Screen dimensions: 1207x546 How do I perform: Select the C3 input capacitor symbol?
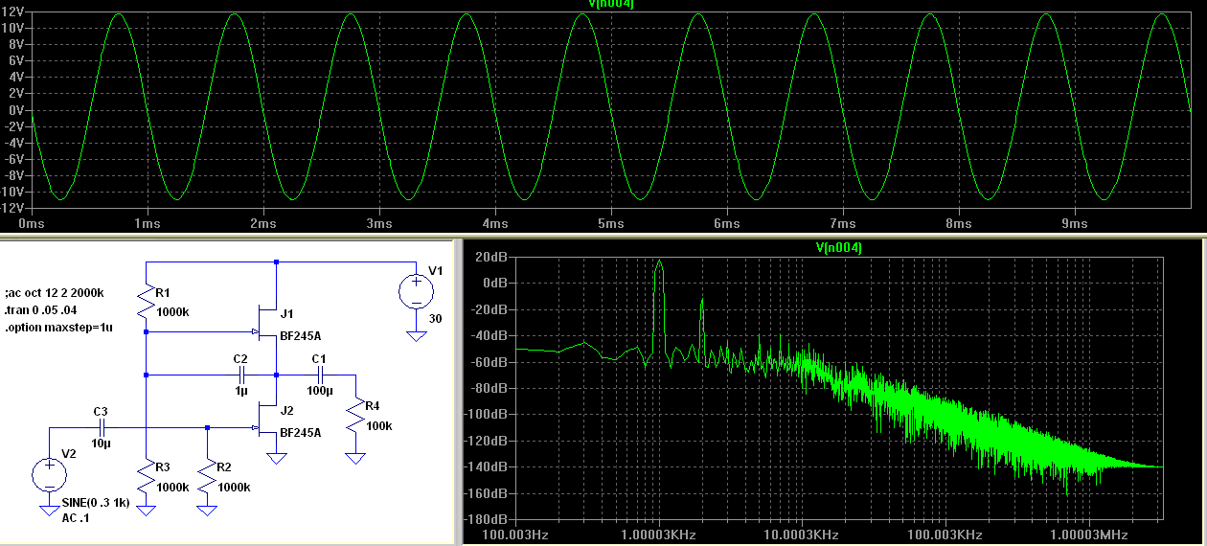101,427
